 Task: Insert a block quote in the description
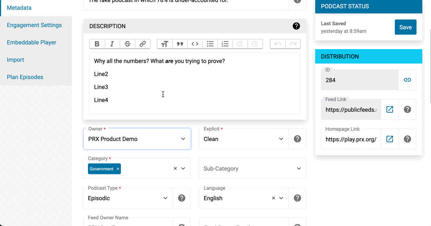click(x=180, y=44)
